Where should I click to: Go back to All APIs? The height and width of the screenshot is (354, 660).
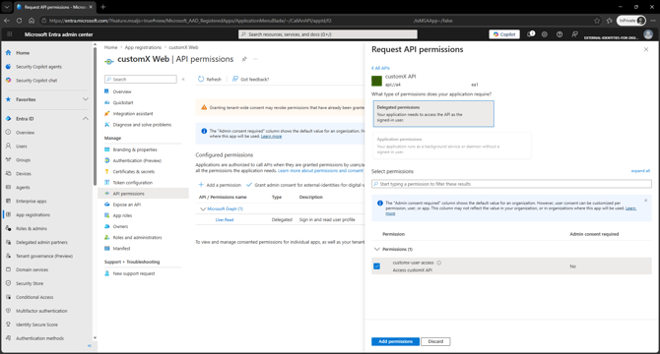380,68
